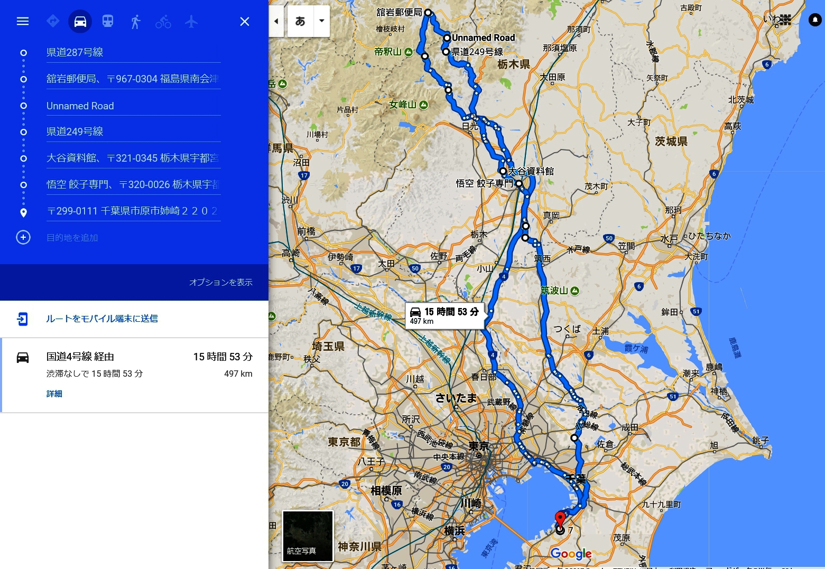Viewport: 825px width, 569px height.
Task: Click the 497 km distance in route result
Action: (x=238, y=374)
